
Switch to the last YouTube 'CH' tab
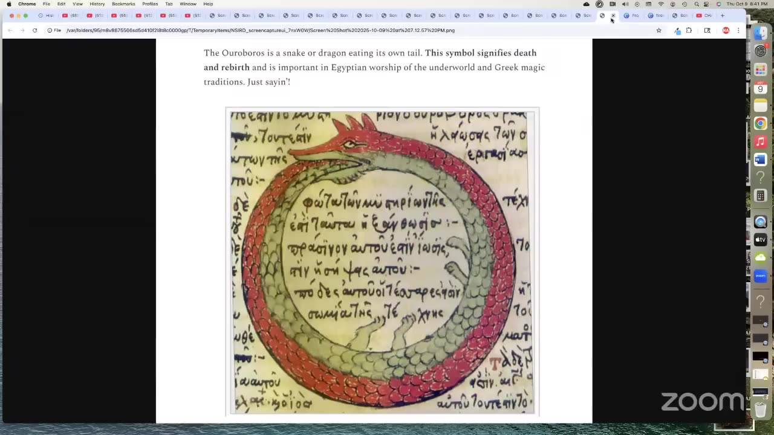tap(704, 15)
